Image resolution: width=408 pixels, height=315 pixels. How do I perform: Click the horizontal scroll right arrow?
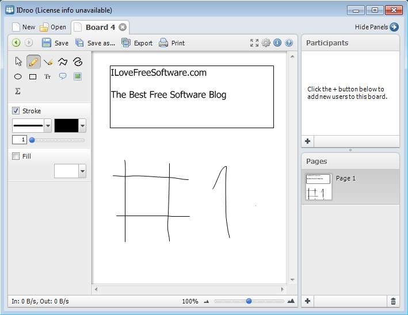coord(282,289)
